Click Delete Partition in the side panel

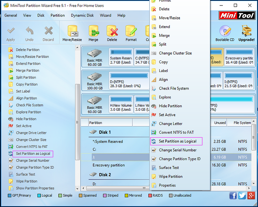[x=28, y=50]
